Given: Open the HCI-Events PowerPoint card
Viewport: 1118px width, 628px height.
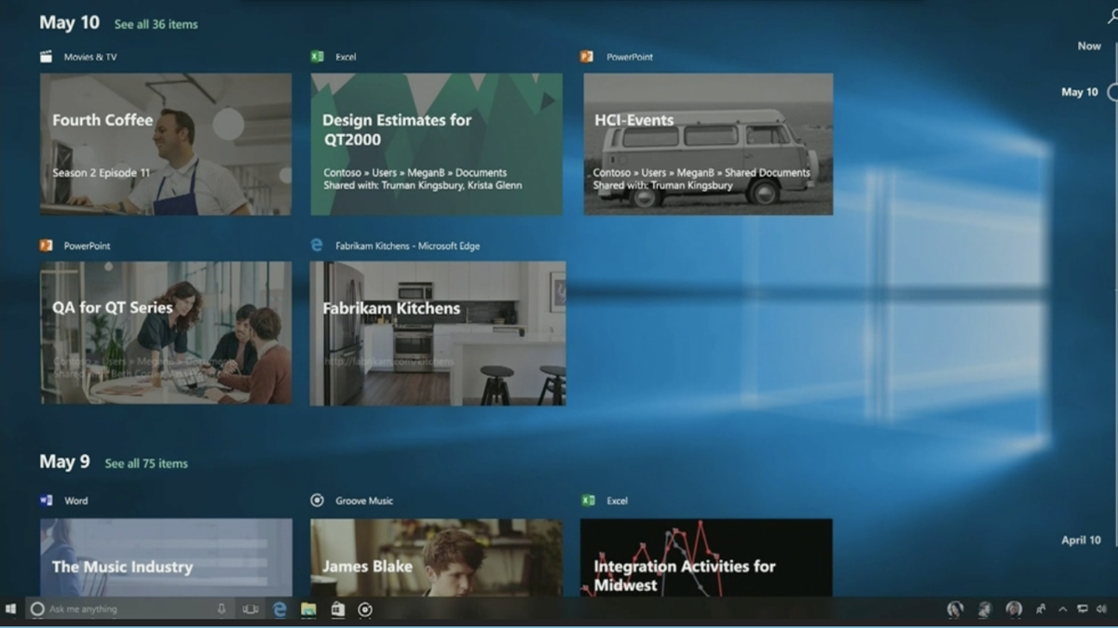Looking at the screenshot, I should 708,144.
